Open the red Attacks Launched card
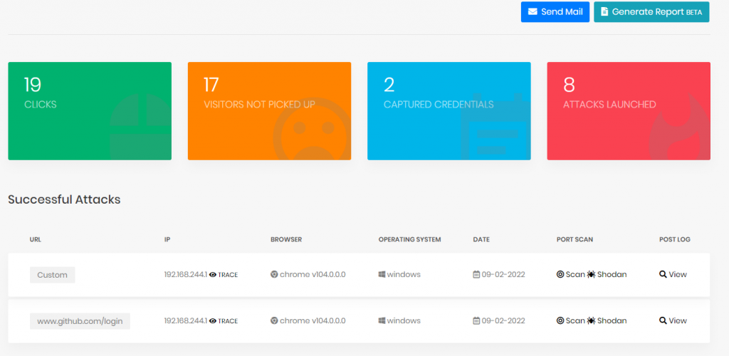This screenshot has width=729, height=356. pos(629,111)
